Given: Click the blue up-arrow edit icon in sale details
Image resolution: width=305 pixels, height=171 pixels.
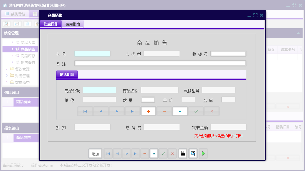Looking at the screenshot, I should (x=180, y=111).
